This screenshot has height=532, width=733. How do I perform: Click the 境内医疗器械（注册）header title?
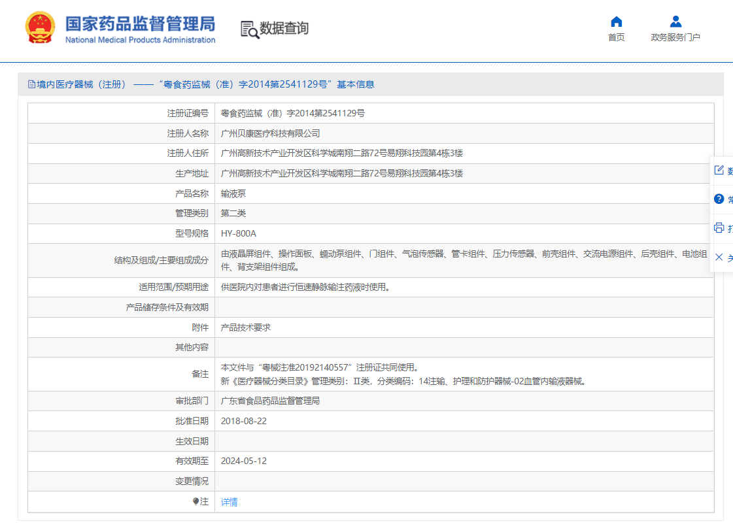tap(201, 84)
